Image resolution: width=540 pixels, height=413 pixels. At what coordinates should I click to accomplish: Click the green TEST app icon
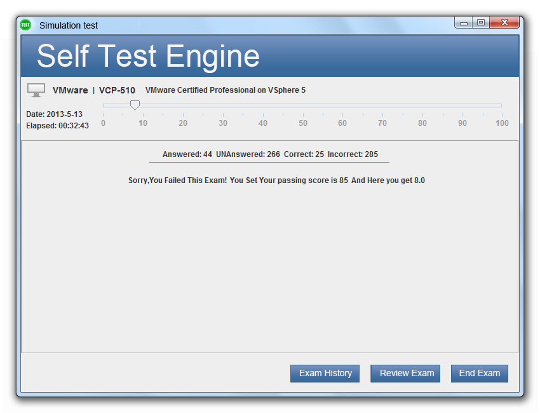click(x=25, y=25)
